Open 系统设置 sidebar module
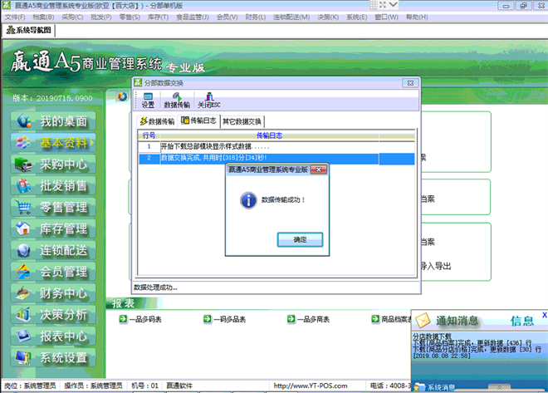This screenshot has width=548, height=393. 53,357
